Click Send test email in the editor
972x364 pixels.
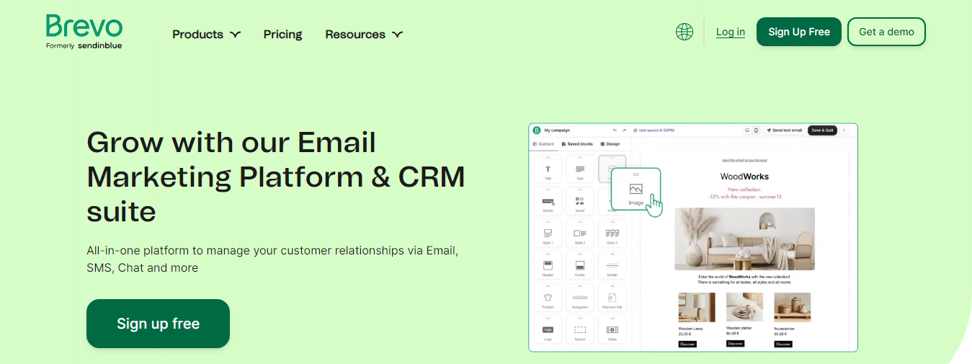tap(784, 130)
